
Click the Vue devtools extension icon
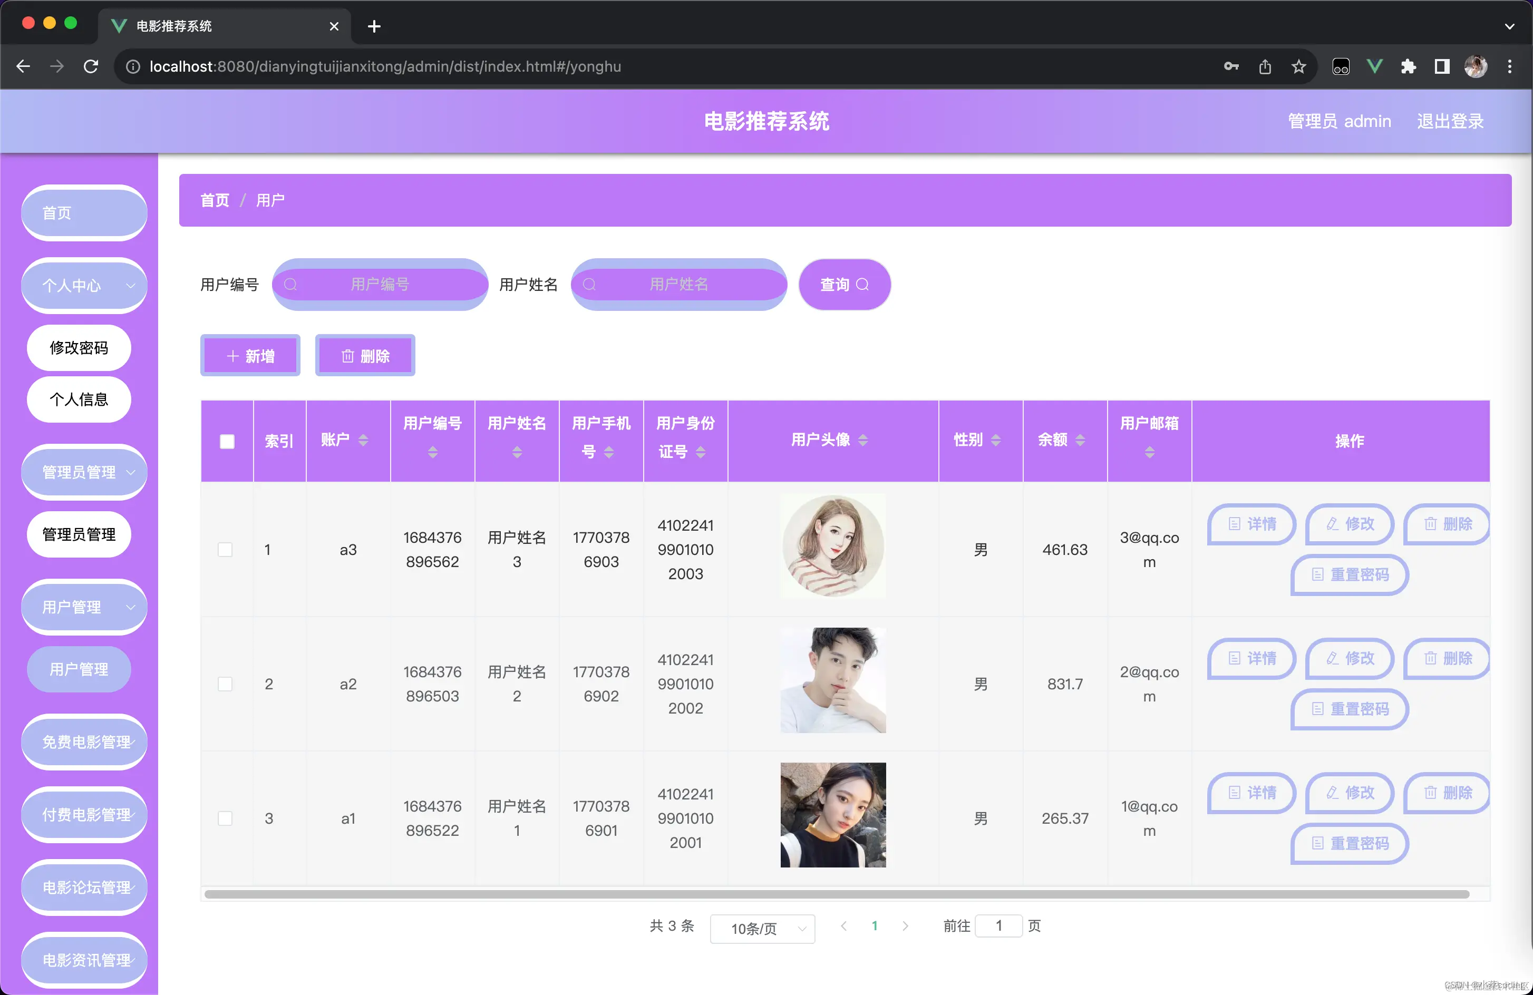pos(1374,66)
